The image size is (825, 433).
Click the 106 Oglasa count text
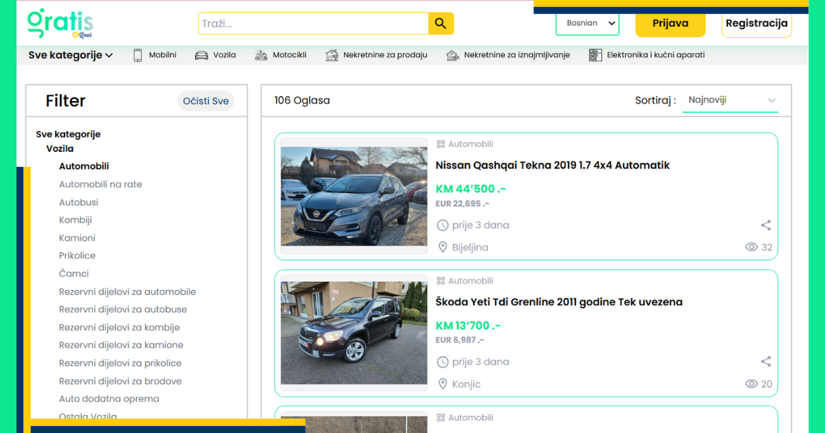point(302,100)
